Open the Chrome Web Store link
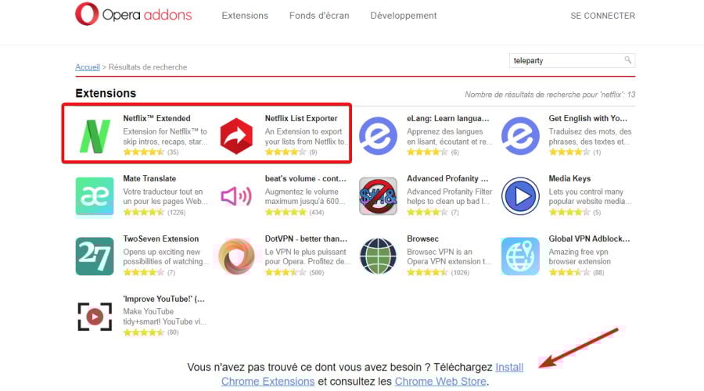Viewport: 704px width, 391px height. point(440,381)
